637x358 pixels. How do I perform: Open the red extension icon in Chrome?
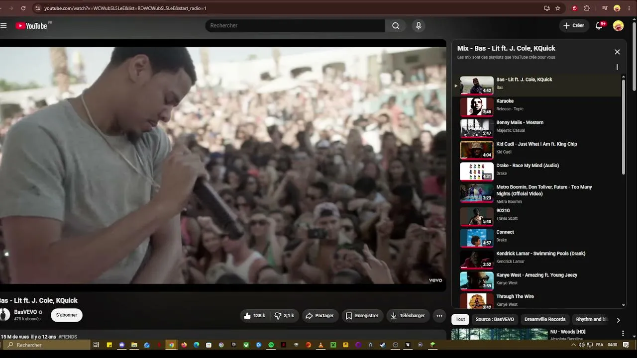tap(575, 8)
